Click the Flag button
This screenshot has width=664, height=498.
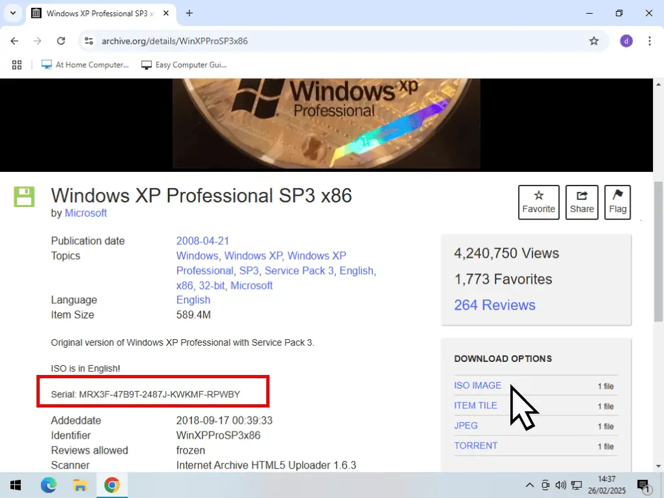(x=617, y=202)
